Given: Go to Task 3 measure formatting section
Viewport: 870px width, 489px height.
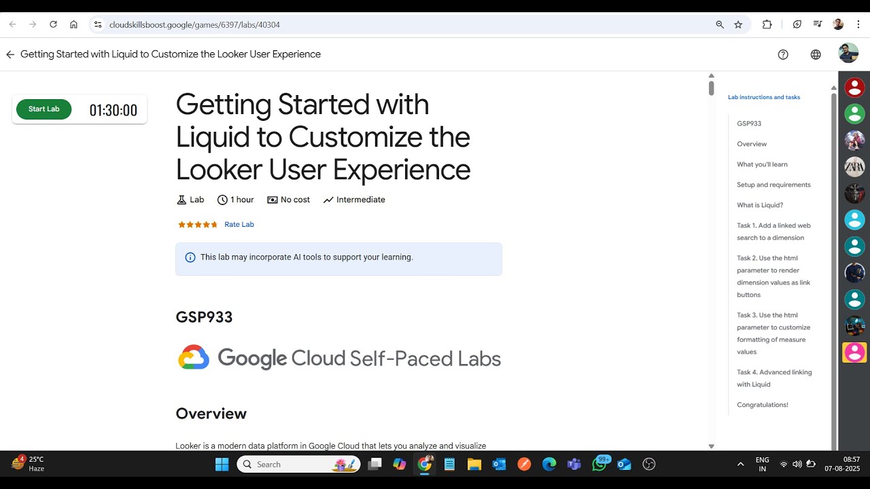Looking at the screenshot, I should [773, 333].
